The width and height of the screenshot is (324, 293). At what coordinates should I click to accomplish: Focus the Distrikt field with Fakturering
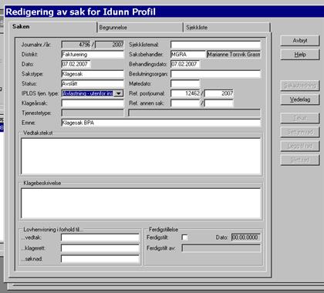(93, 55)
